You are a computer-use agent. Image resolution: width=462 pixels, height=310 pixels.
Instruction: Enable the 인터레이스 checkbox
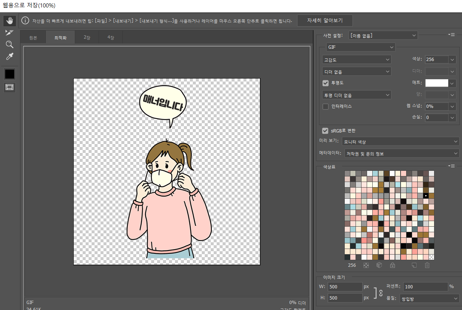coord(325,106)
